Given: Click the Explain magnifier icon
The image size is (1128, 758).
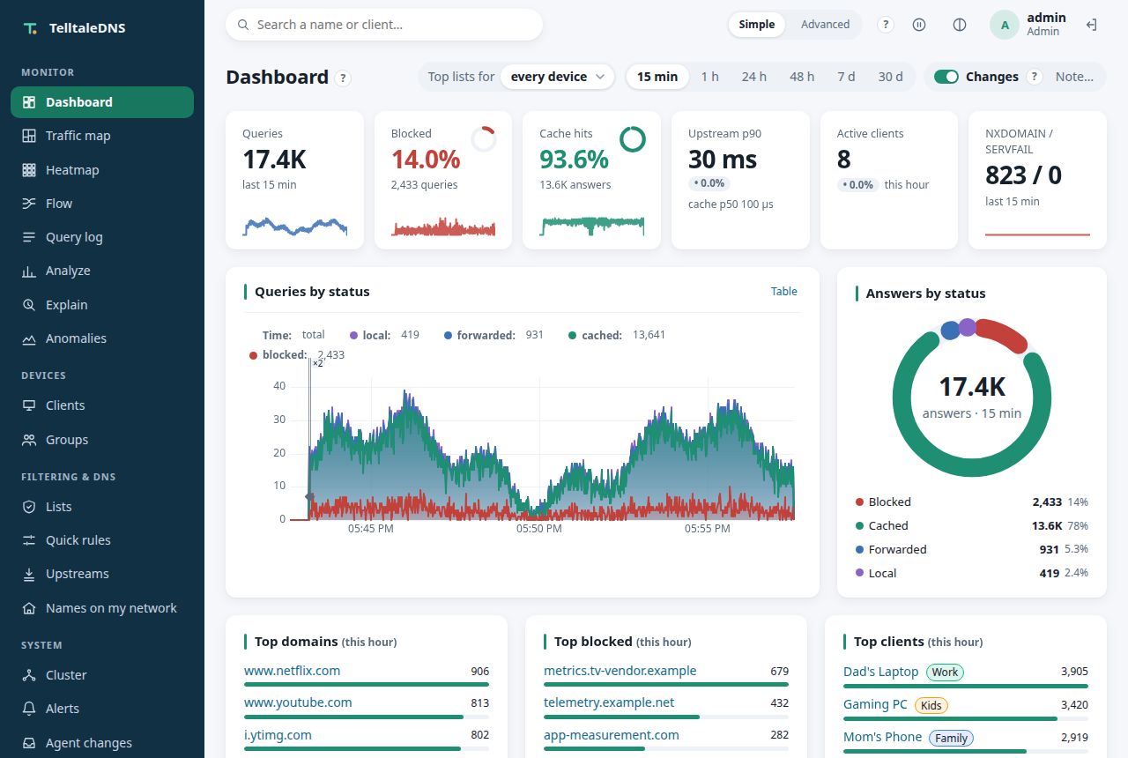Looking at the screenshot, I should [x=29, y=305].
